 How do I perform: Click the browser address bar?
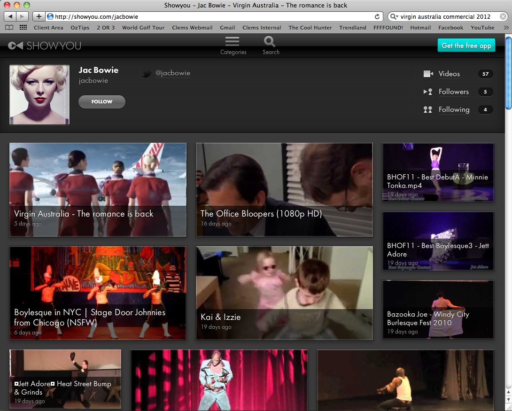[215, 16]
